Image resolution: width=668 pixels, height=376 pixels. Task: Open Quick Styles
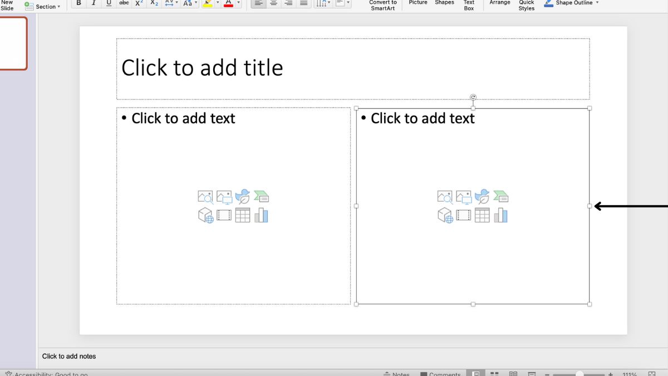pos(525,4)
